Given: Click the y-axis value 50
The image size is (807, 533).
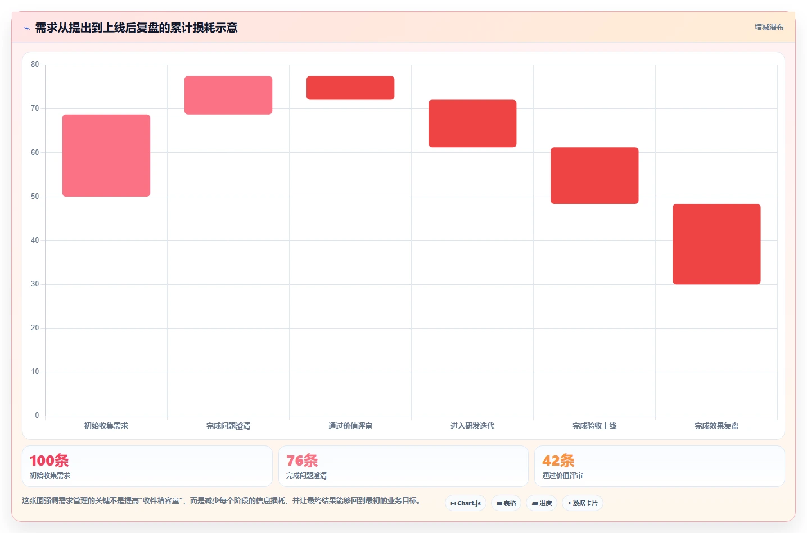Looking at the screenshot, I should 35,197.
